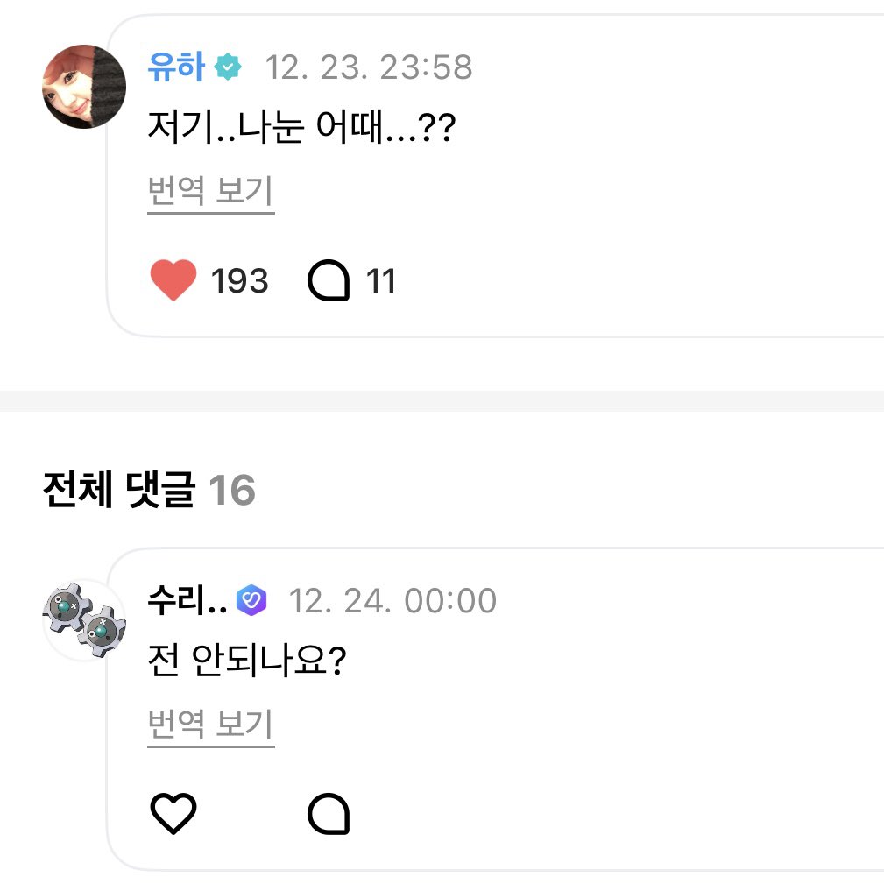
Task: Show translation under 수리..'s comment
Action: point(211,725)
